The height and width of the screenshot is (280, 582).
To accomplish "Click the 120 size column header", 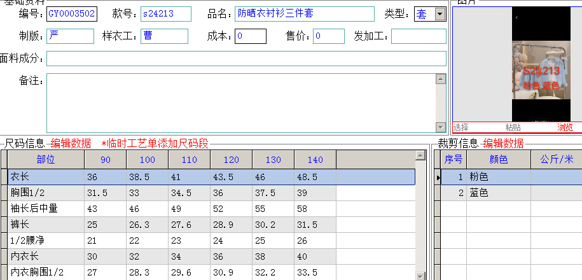I will (232, 160).
